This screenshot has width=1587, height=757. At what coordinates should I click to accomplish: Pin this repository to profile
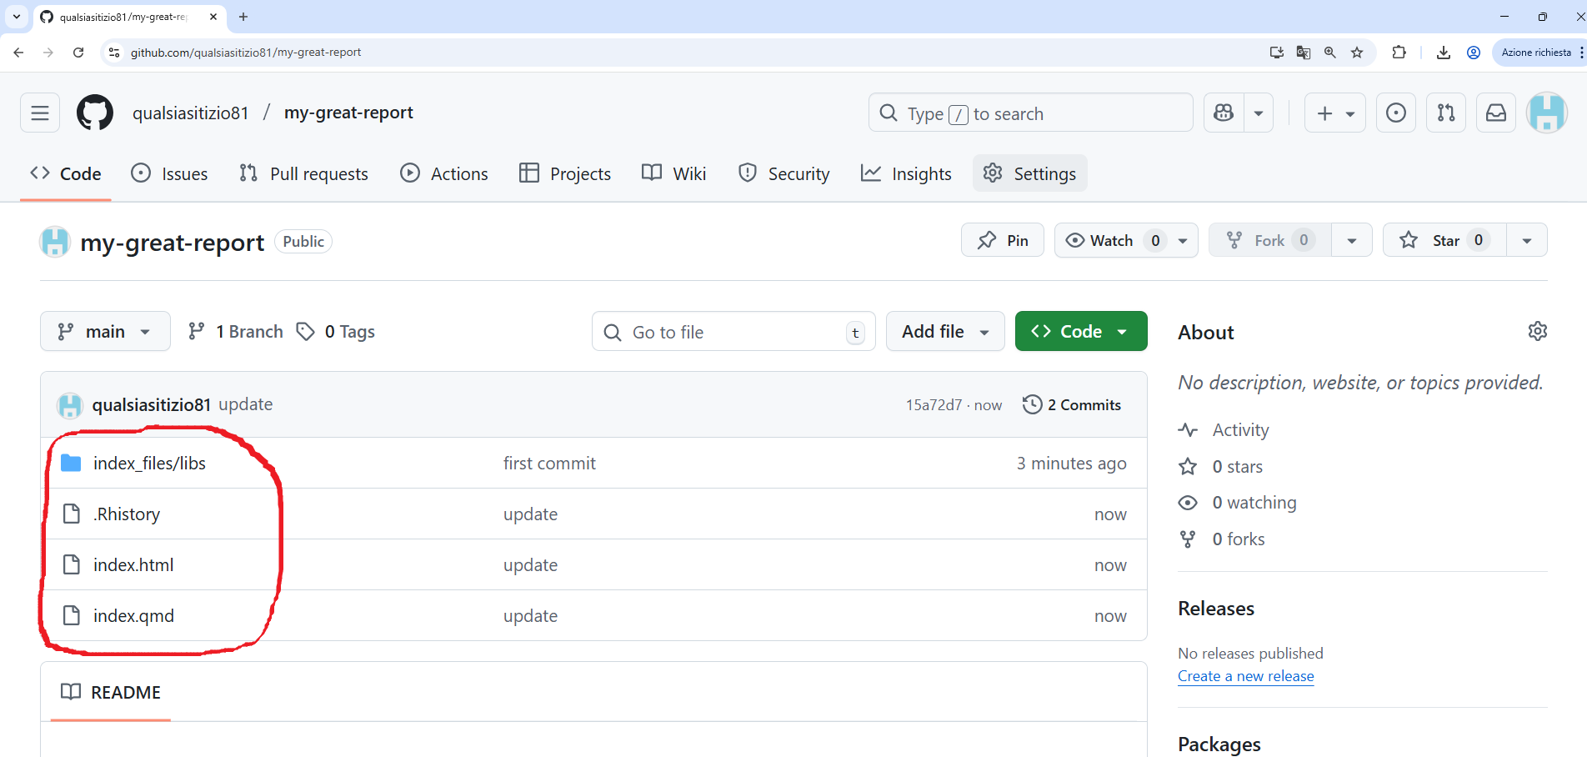tap(1003, 240)
